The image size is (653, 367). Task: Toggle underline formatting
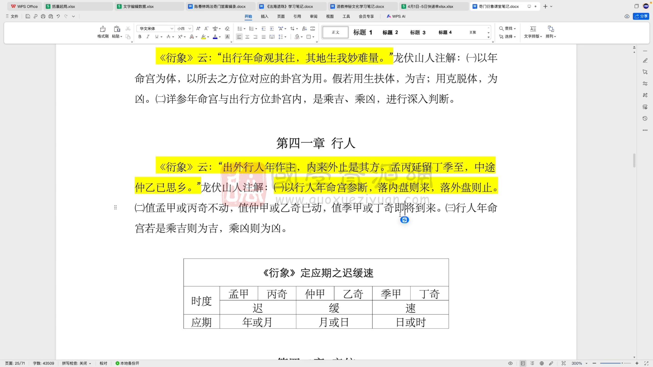(x=156, y=37)
